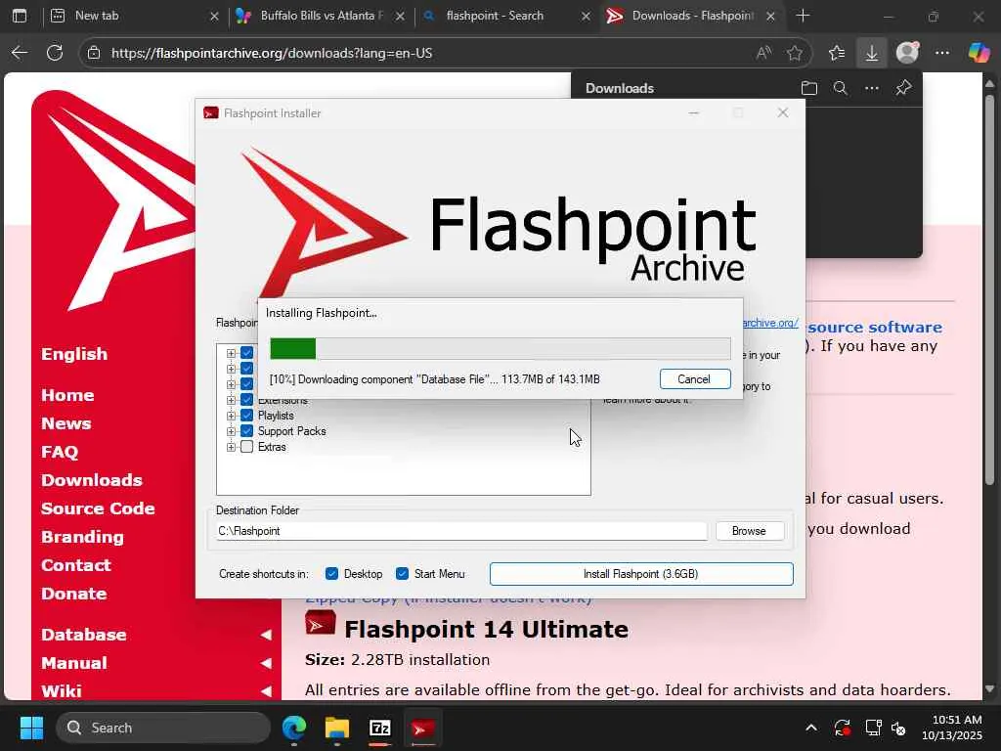
Task: Open Flashpoint Installer taskbar icon
Action: (422, 728)
